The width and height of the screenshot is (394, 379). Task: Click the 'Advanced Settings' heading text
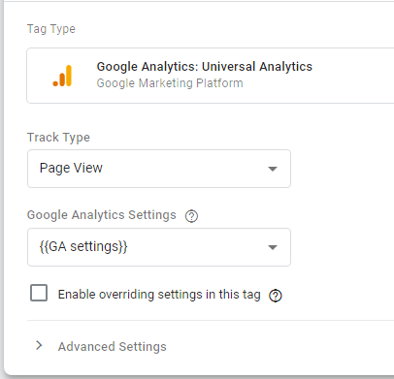[x=113, y=347]
